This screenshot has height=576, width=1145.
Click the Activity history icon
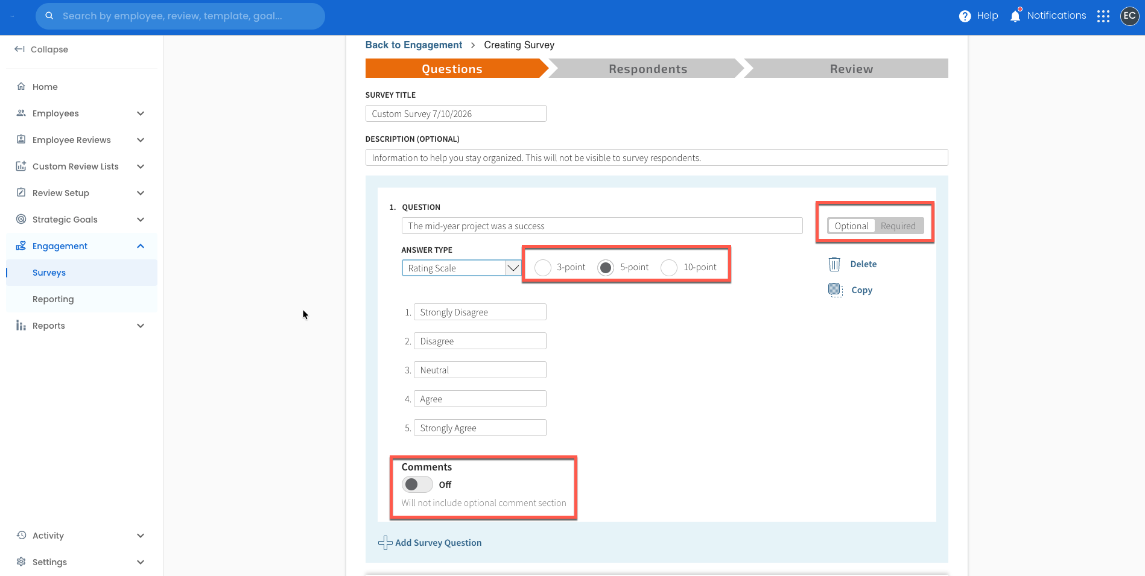[21, 535]
